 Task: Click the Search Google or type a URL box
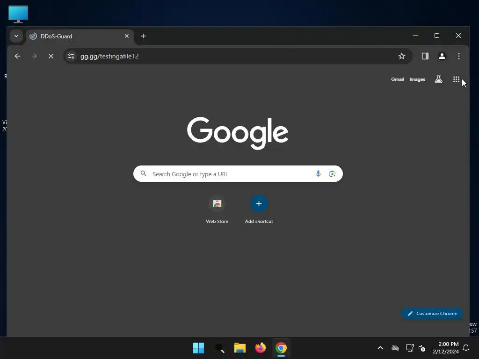pos(238,174)
